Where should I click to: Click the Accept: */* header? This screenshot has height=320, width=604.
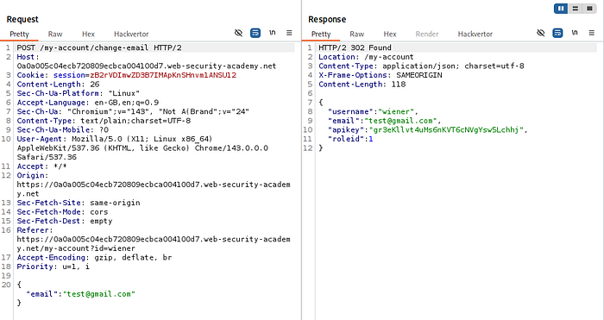point(41,166)
